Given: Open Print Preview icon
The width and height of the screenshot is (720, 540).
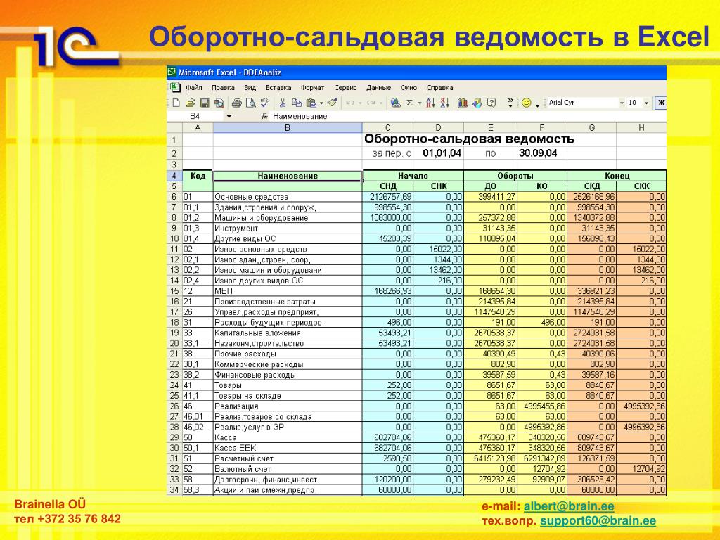Looking at the screenshot, I should pyautogui.click(x=251, y=103).
